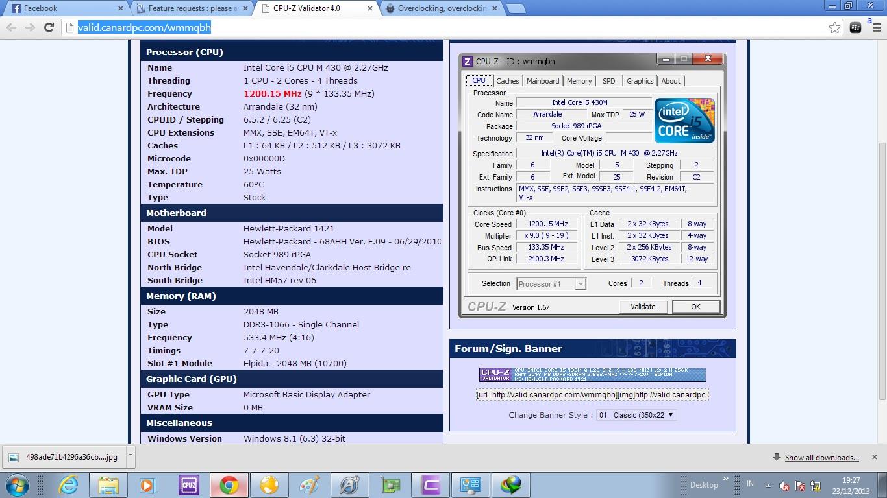Open the jpg download item options arrow
This screenshot has height=498, width=887.
coord(130,456)
